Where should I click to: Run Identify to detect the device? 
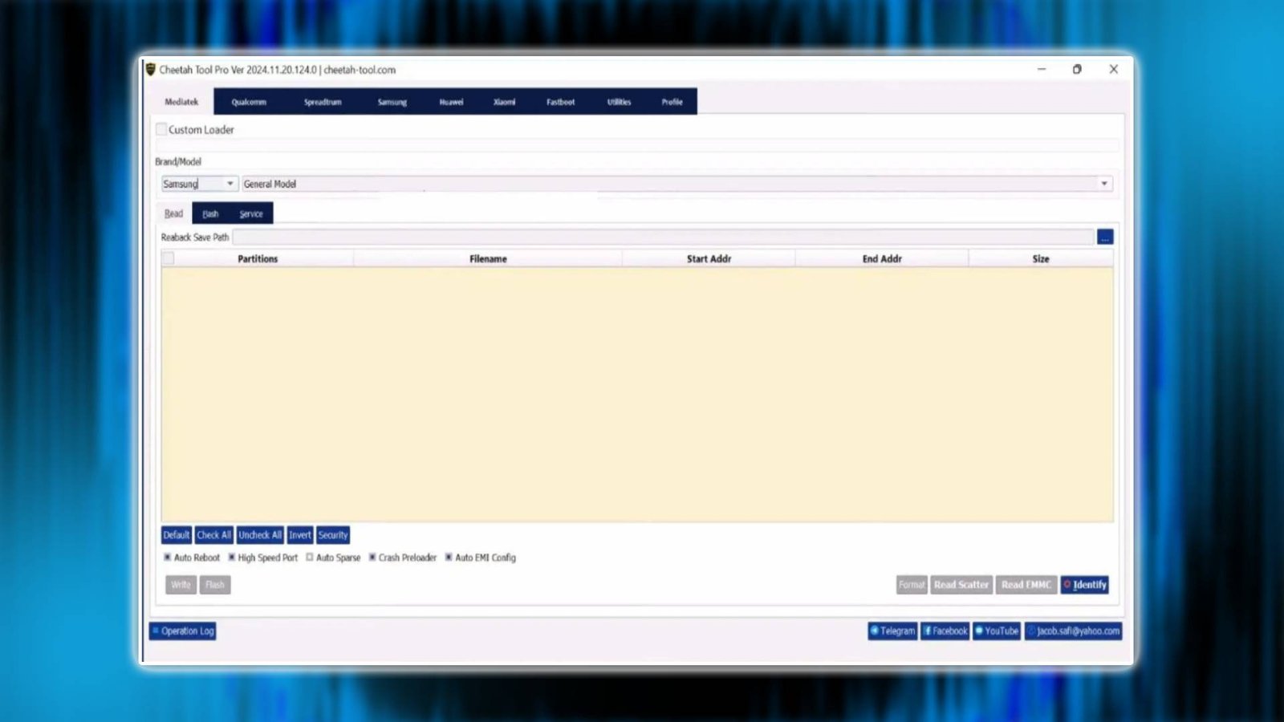click(x=1084, y=584)
